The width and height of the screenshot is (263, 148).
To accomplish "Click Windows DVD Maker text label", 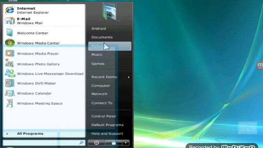I will [x=37, y=83].
